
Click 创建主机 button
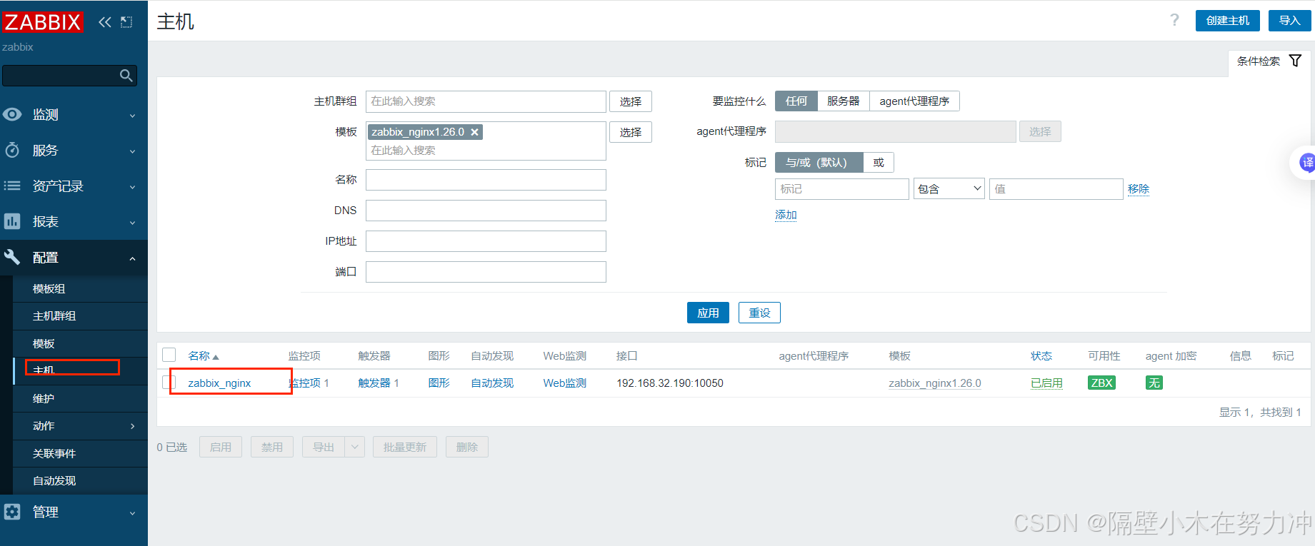(1228, 21)
